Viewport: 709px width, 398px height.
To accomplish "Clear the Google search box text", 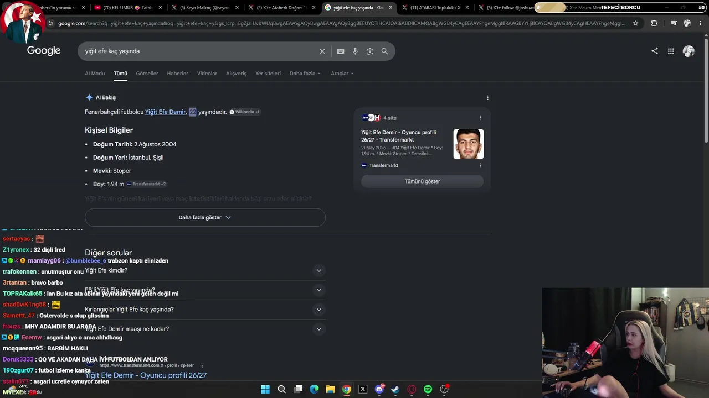I will tap(322, 51).
